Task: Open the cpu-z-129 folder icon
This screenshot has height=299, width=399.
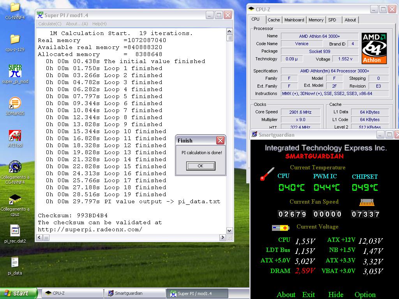Action: click(x=15, y=39)
